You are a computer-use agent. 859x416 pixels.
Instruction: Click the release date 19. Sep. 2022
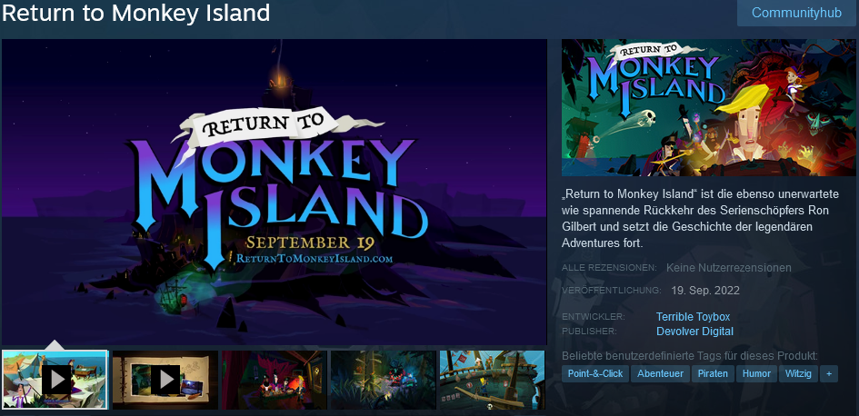(x=705, y=291)
